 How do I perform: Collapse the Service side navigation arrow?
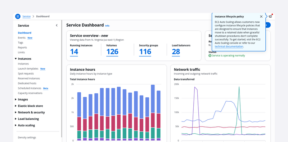click(x=57, y=25)
